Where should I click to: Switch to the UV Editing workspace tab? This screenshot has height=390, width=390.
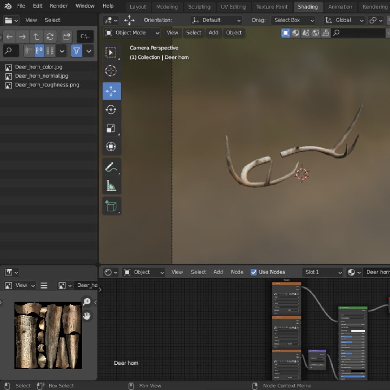pyautogui.click(x=233, y=7)
